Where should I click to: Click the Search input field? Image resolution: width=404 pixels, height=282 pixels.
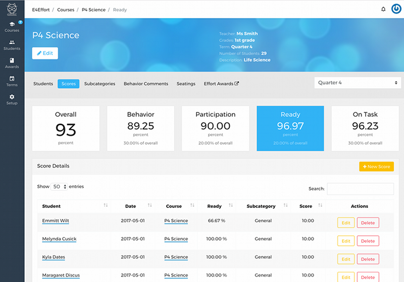(360, 189)
